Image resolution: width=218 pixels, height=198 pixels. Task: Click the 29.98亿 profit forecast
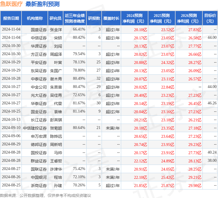(195, 185)
